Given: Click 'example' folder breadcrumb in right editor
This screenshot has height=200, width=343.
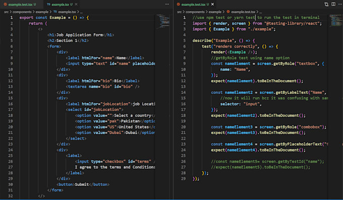Looking at the screenshot, I should pyautogui.click(x=215, y=12).
